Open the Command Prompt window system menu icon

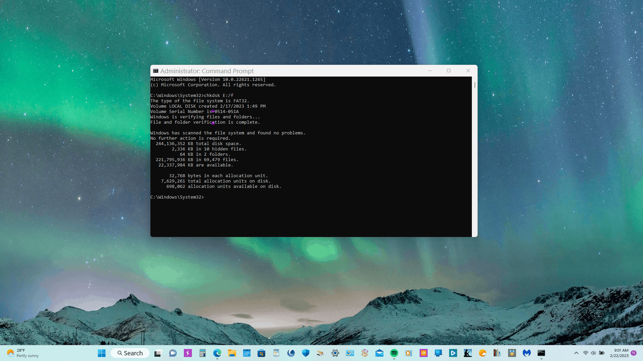tap(156, 71)
